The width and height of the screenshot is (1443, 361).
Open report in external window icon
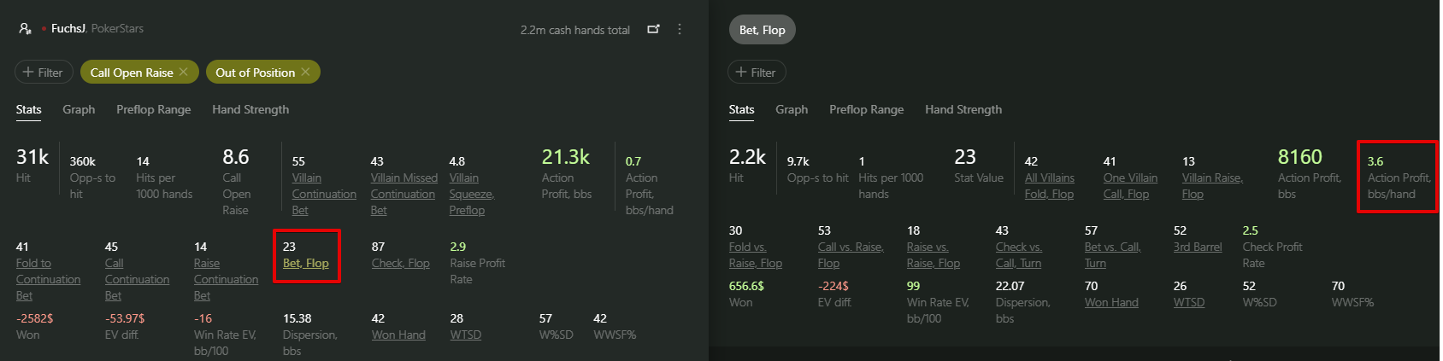[653, 29]
